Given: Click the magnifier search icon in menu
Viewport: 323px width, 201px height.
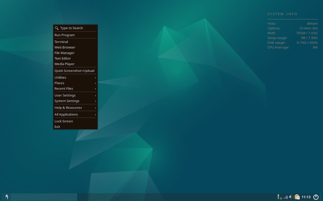Looking at the screenshot, I should pyautogui.click(x=57, y=28).
